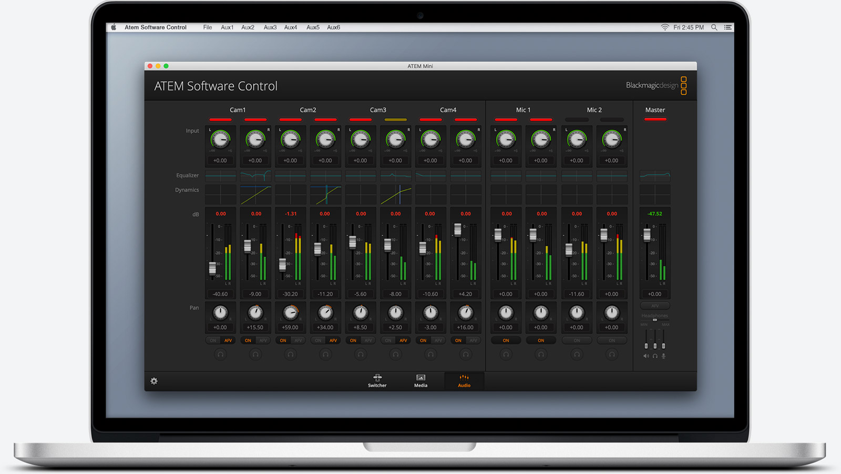The width and height of the screenshot is (841, 474).
Task: Solo Cam1 left channel with headphone icon
Action: (x=220, y=355)
